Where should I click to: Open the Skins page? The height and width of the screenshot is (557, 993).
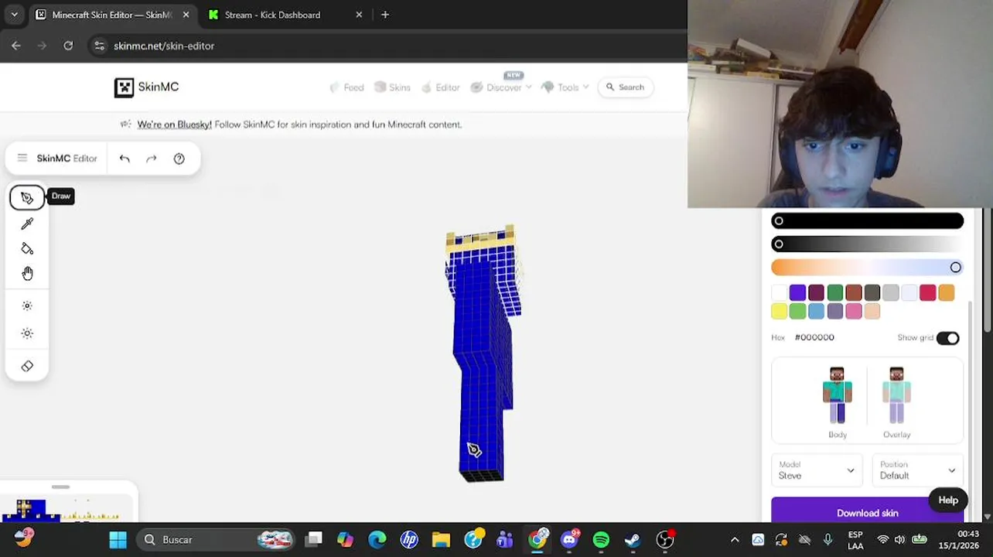coord(393,87)
